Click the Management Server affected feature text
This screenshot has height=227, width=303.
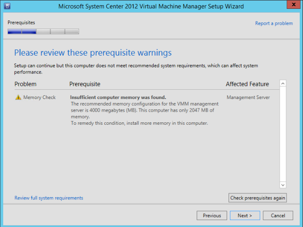pos(248,98)
